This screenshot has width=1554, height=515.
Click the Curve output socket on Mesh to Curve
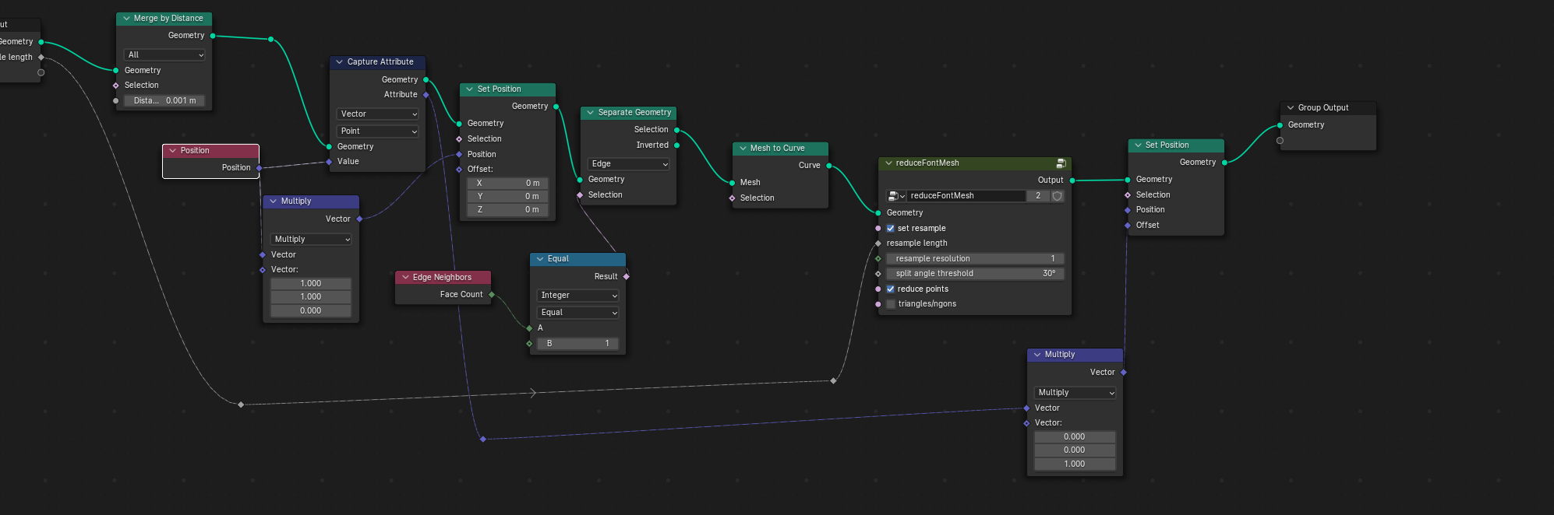tap(829, 166)
